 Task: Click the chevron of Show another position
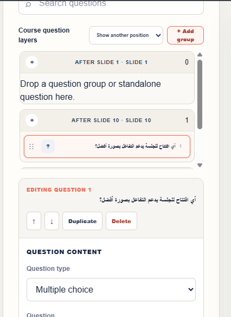point(158,35)
